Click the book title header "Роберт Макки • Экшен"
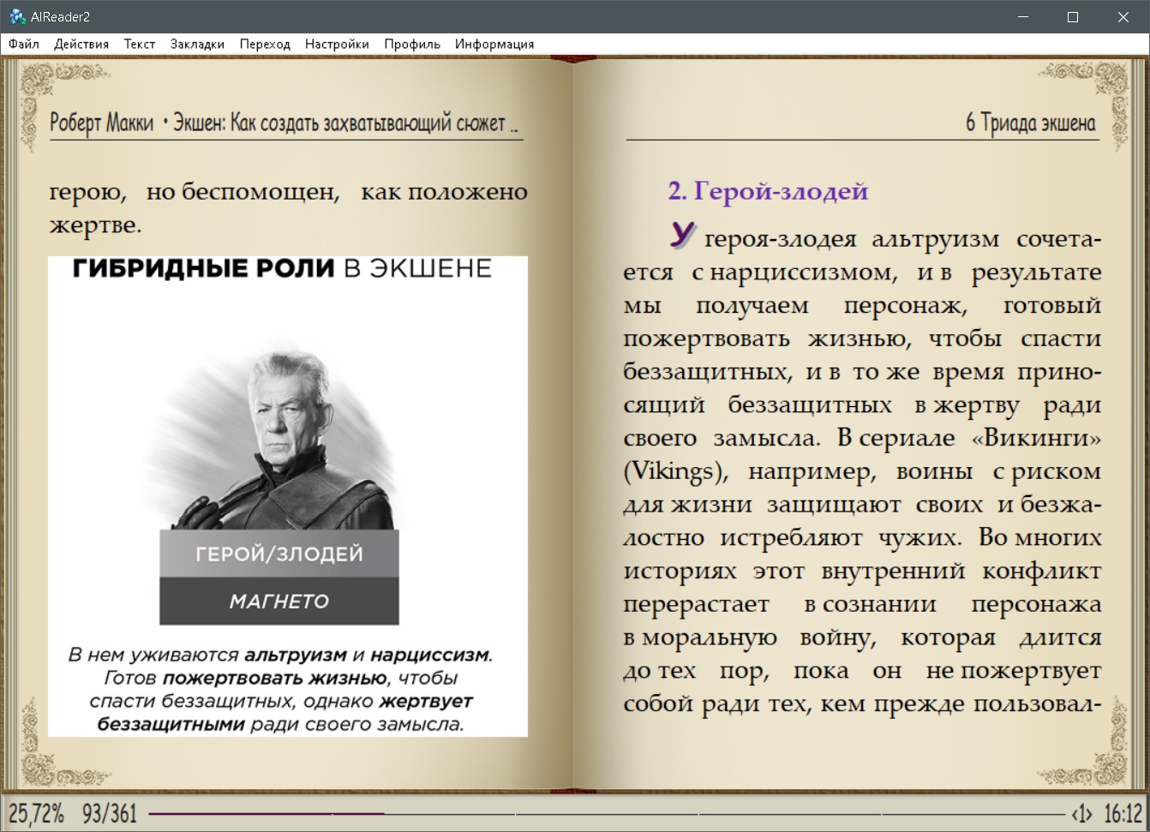The width and height of the screenshot is (1150, 832). tap(285, 123)
